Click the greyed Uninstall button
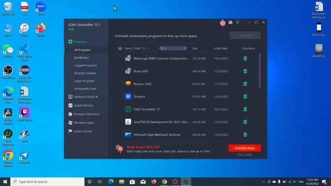This screenshot has width=331, height=186. click(245, 36)
